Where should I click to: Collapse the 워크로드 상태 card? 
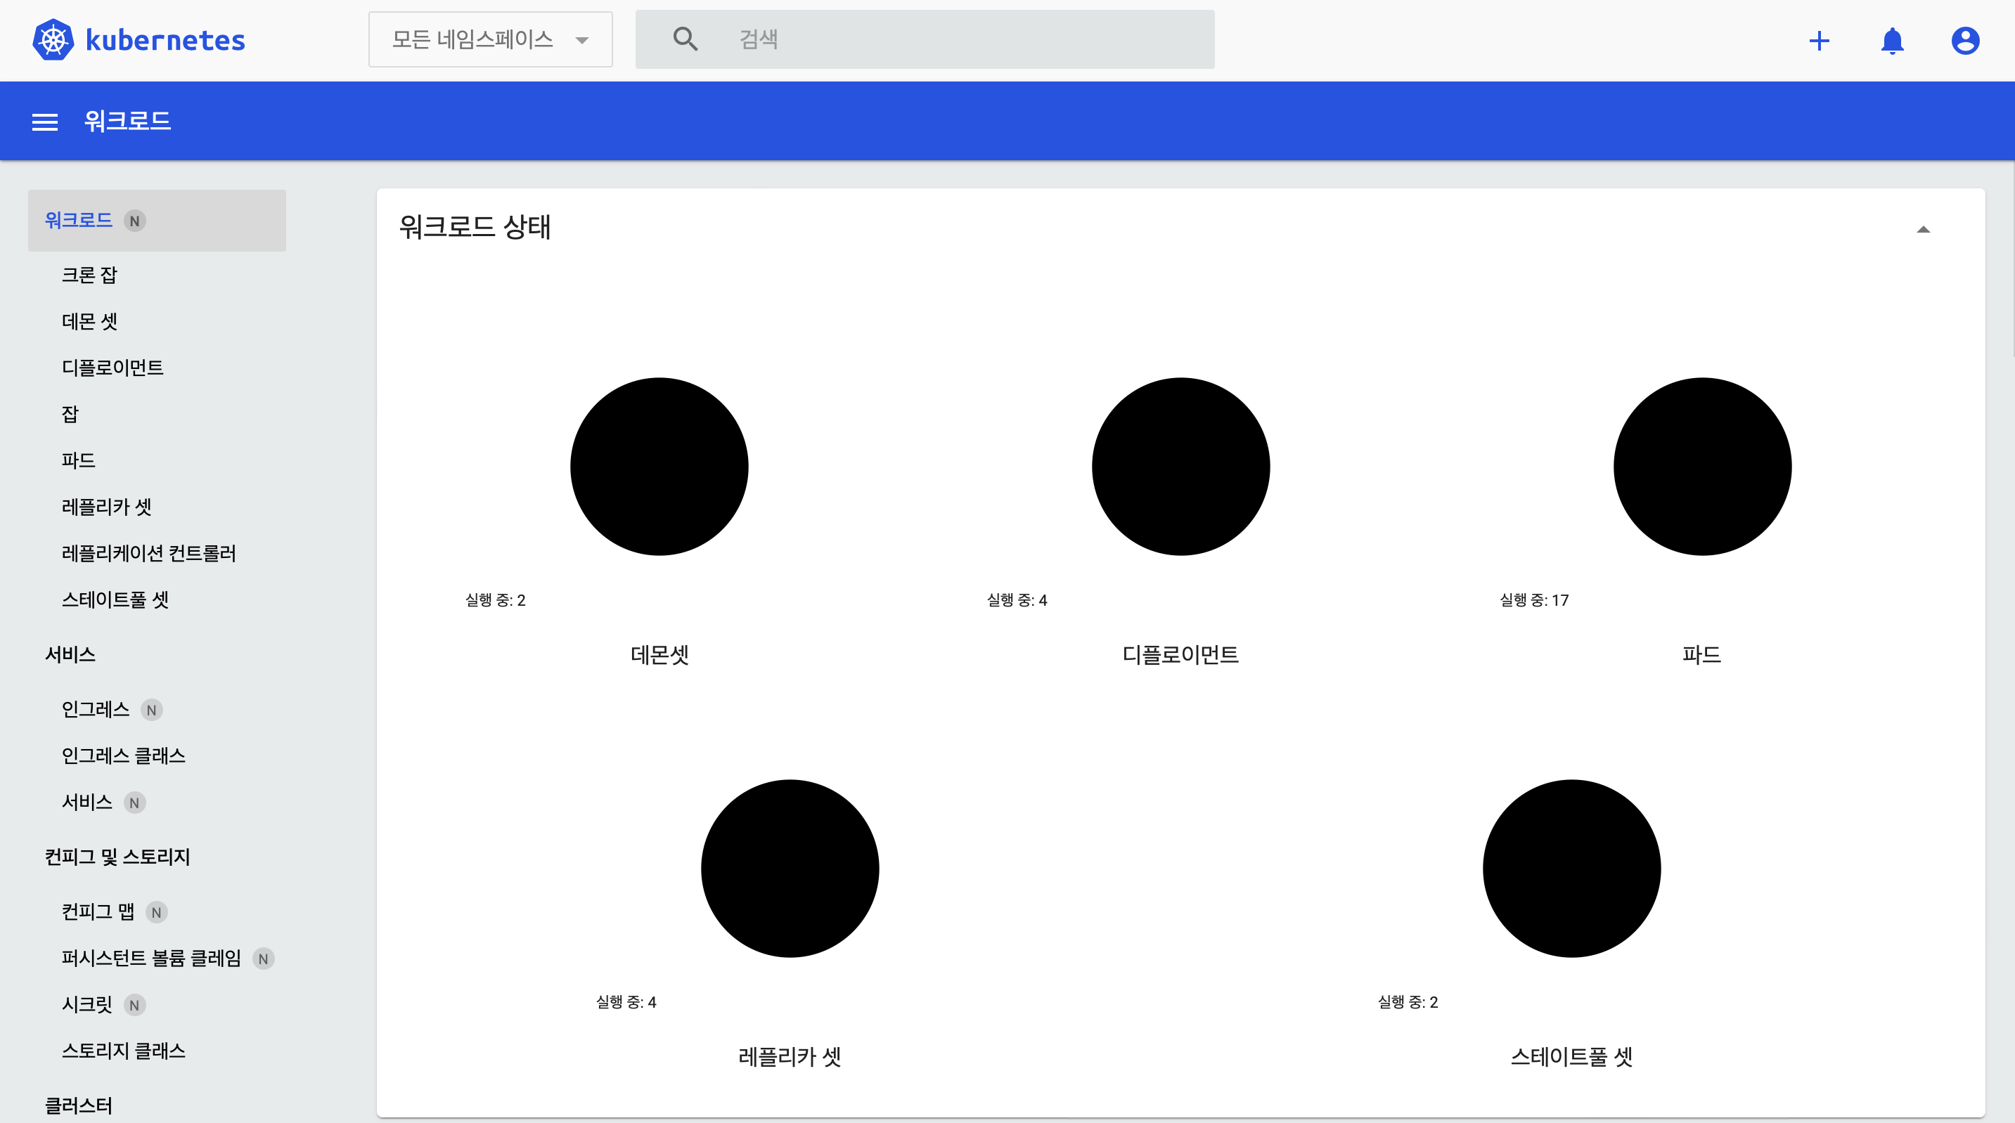(1924, 230)
